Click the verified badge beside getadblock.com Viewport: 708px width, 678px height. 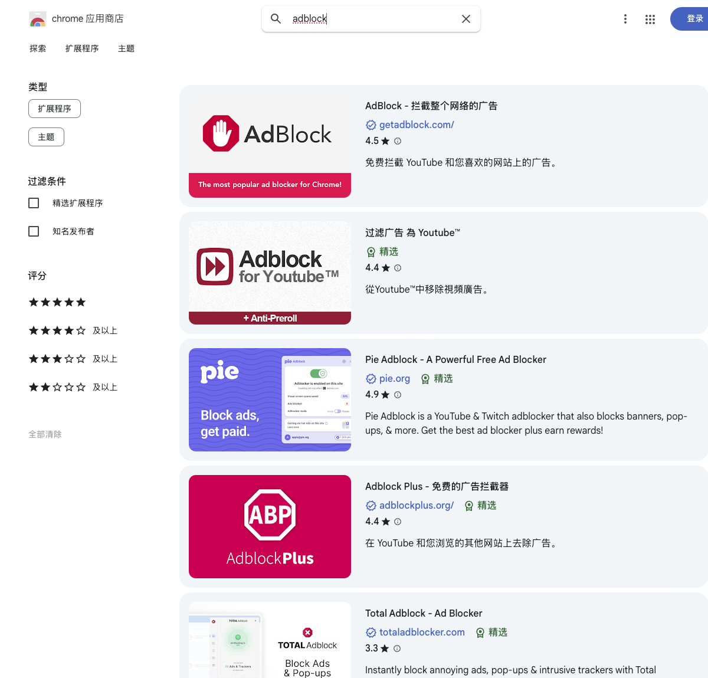coord(371,125)
